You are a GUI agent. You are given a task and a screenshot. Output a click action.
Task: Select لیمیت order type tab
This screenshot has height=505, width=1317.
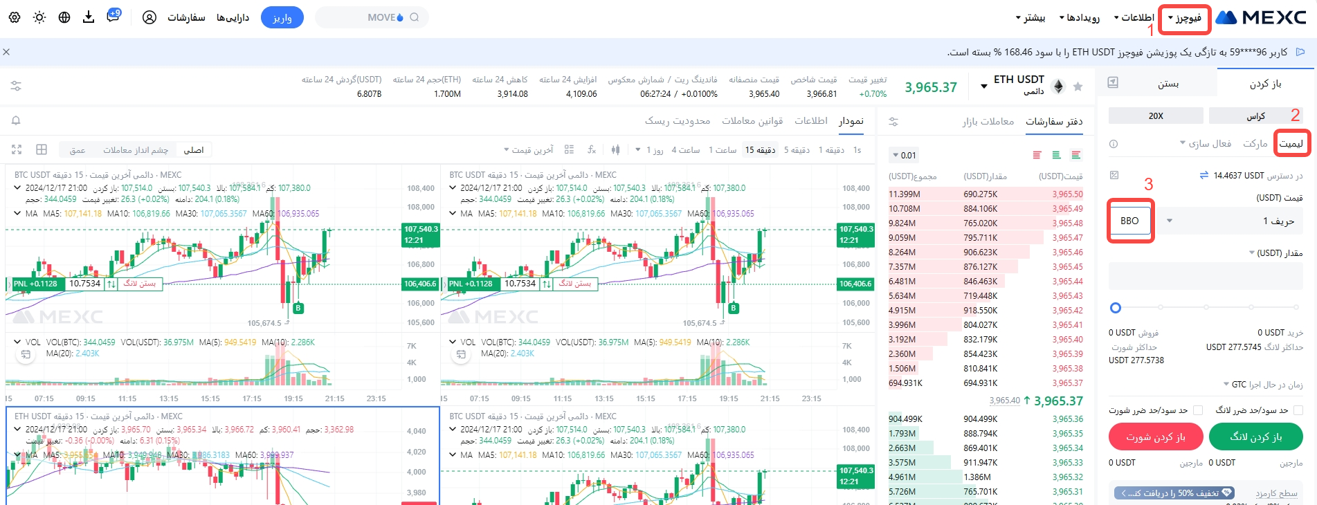coord(1291,144)
